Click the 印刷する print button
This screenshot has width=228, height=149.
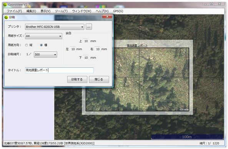[77, 79]
